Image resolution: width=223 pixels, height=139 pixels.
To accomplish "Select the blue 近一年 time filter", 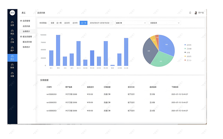I will 83,23.
